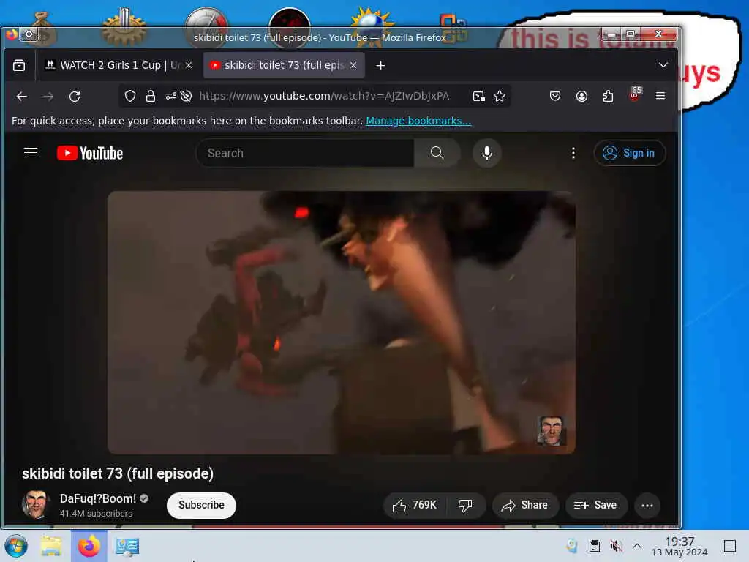749x562 pixels.
Task: Click the blocked autoplay icon in address bar
Action: tap(187, 96)
